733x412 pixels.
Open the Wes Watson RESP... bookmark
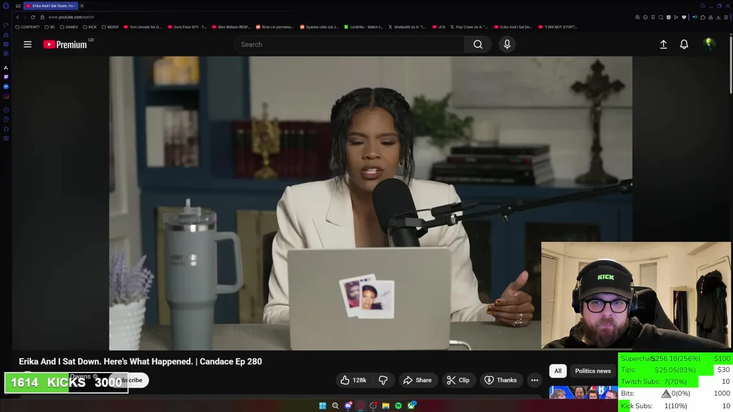(x=231, y=27)
